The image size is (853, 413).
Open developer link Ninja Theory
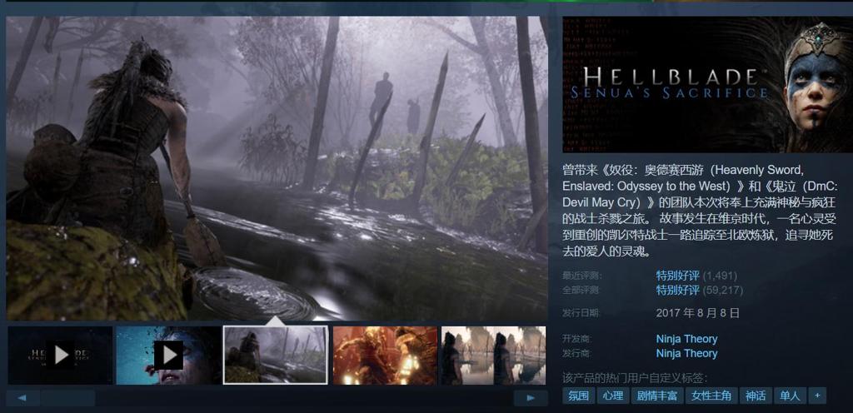tap(686, 339)
